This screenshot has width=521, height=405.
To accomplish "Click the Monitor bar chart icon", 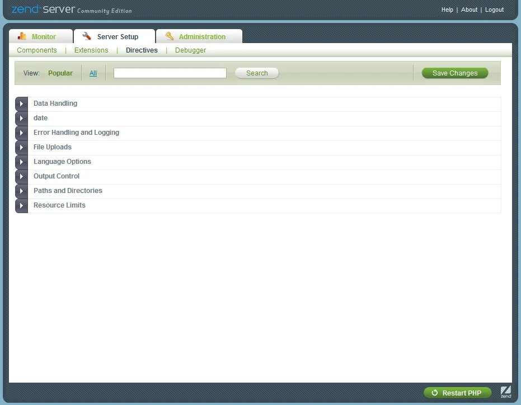I will (x=22, y=36).
